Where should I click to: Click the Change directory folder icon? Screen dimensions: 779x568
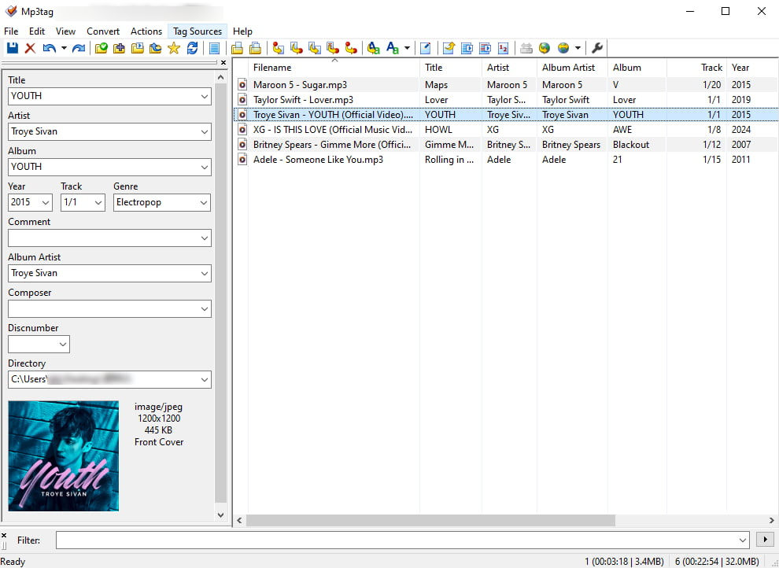[101, 49]
